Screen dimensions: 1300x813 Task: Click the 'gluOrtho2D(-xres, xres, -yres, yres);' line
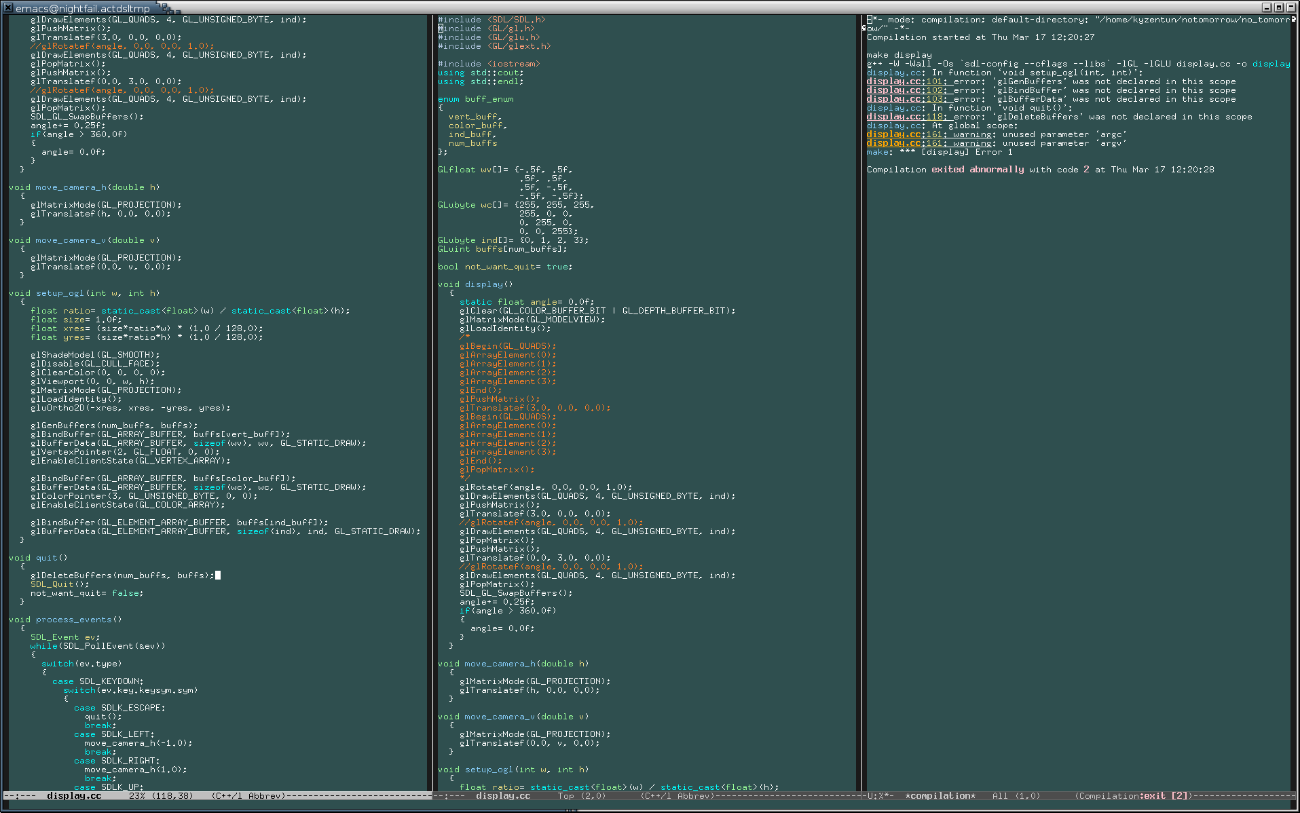(130, 408)
